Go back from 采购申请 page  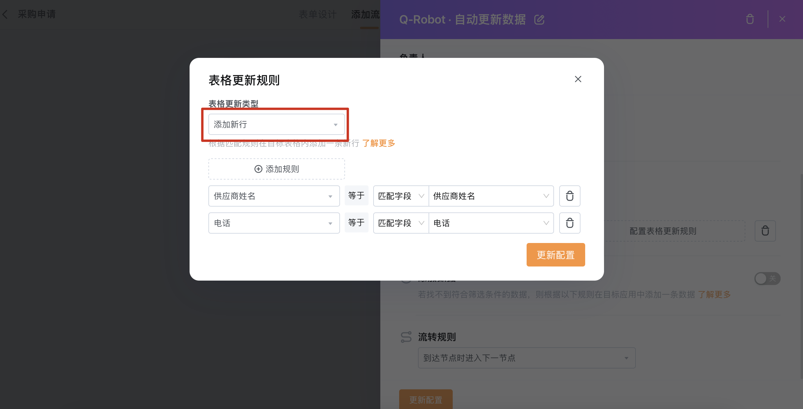coord(5,14)
